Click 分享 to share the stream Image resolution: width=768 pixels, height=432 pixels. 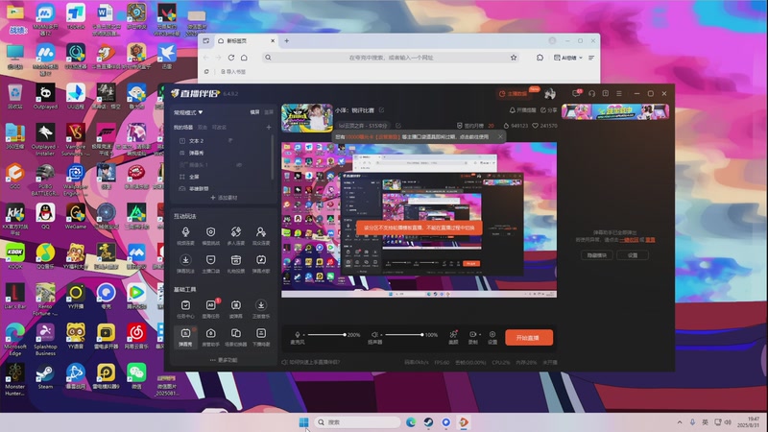pyautogui.click(x=549, y=110)
